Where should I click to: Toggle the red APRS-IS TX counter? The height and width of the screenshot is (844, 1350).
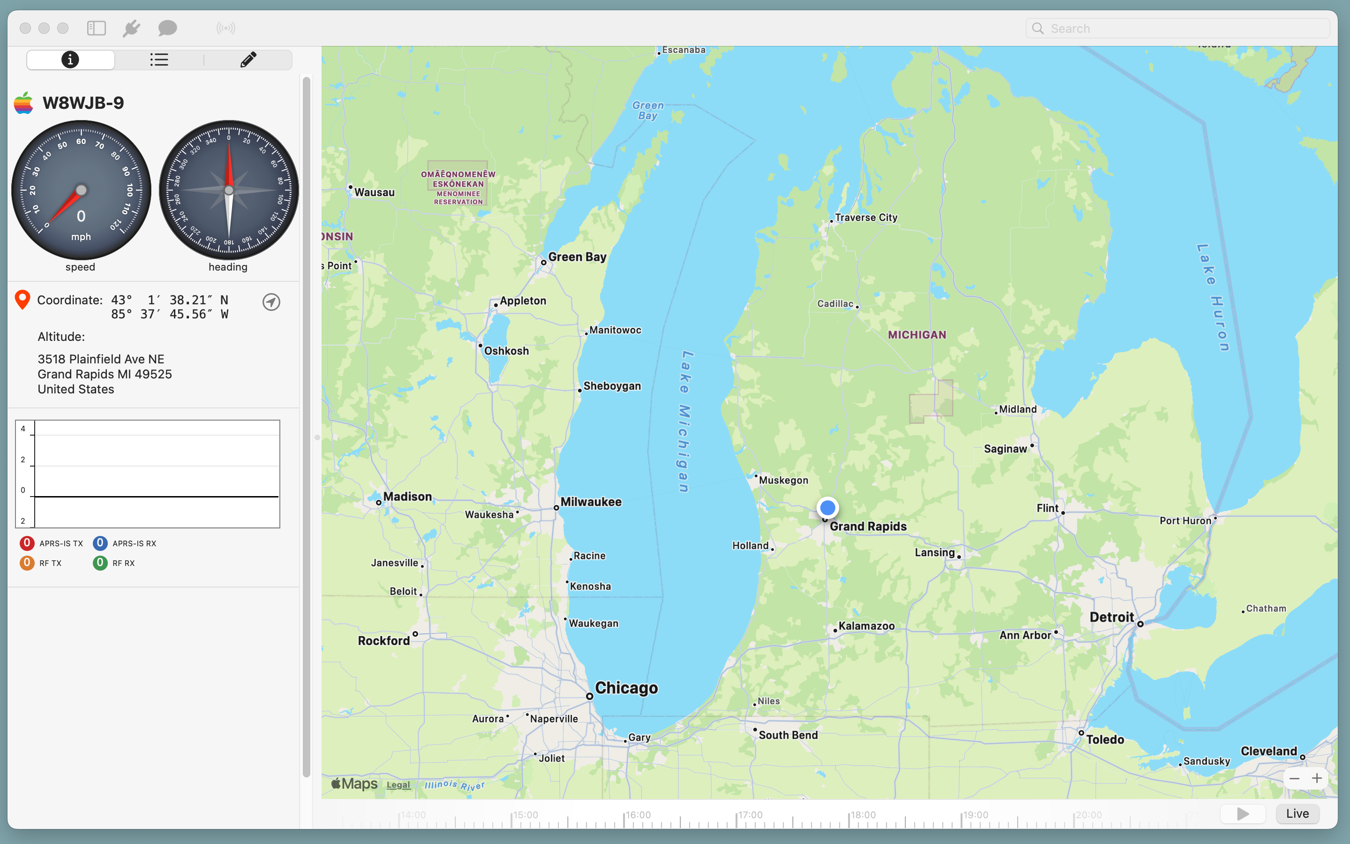27,543
